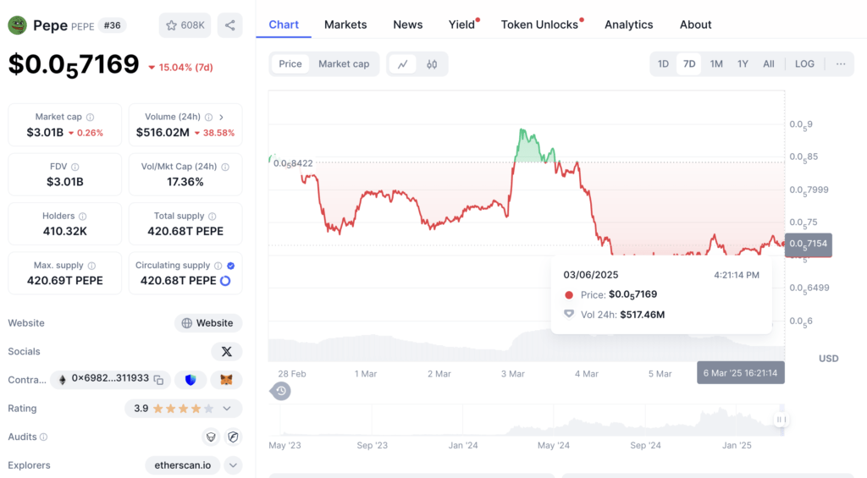Open the News tab

(x=408, y=25)
